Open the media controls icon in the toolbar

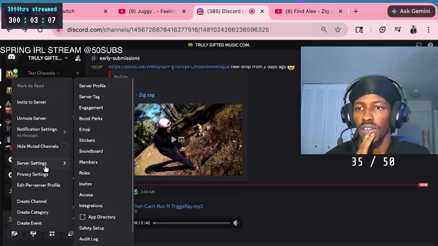click(398, 30)
